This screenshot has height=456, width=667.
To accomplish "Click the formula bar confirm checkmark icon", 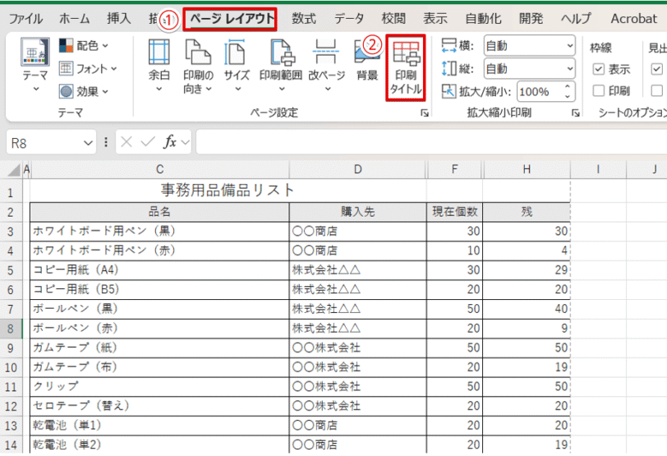I will coord(148,142).
